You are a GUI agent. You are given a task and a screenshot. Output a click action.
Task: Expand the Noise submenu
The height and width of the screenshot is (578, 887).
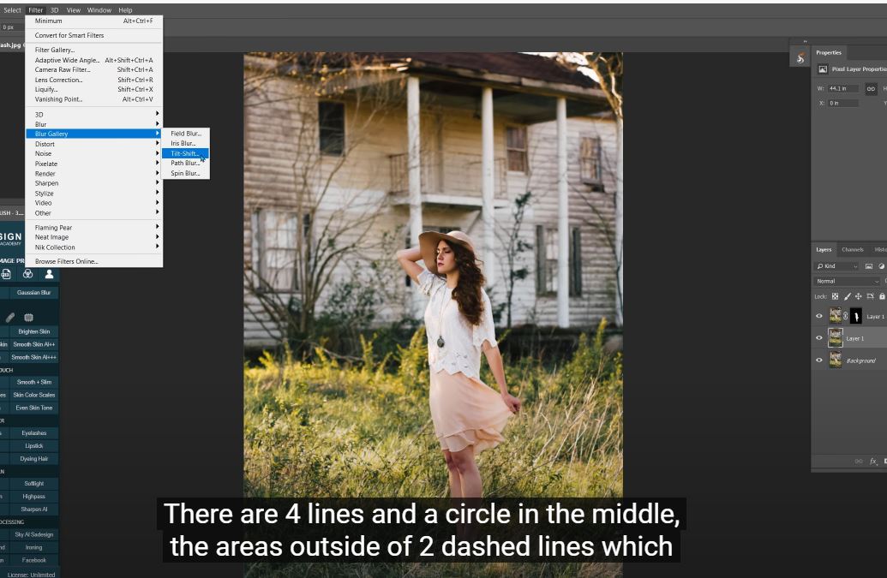coord(94,153)
